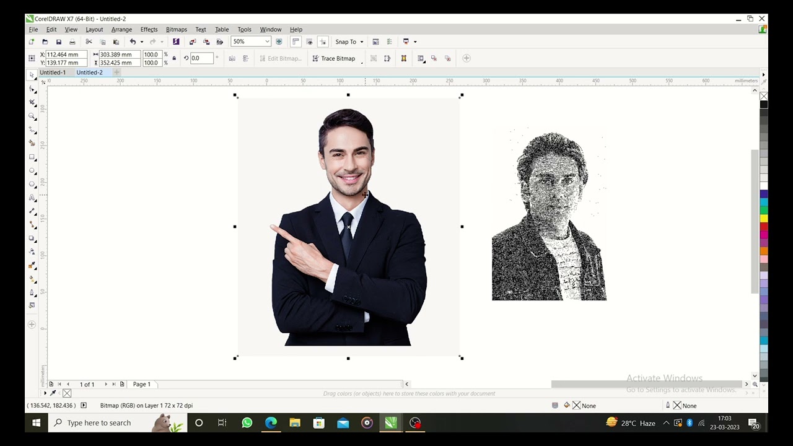Click yellow swatch in color palette
This screenshot has width=793, height=446.
[764, 219]
